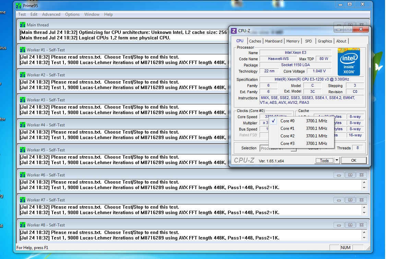Click the Threads value field showing 8

click(x=358, y=148)
